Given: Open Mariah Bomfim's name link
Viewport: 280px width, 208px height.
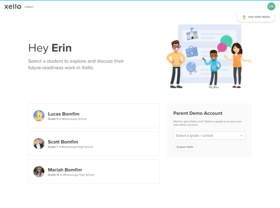Looking at the screenshot, I should tap(65, 170).
